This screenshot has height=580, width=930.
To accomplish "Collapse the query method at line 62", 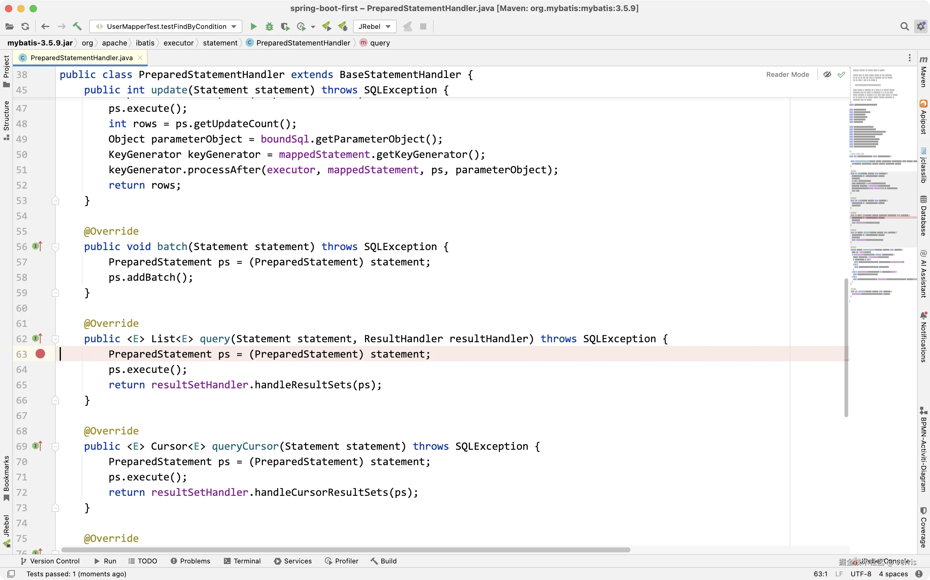I will click(x=55, y=339).
